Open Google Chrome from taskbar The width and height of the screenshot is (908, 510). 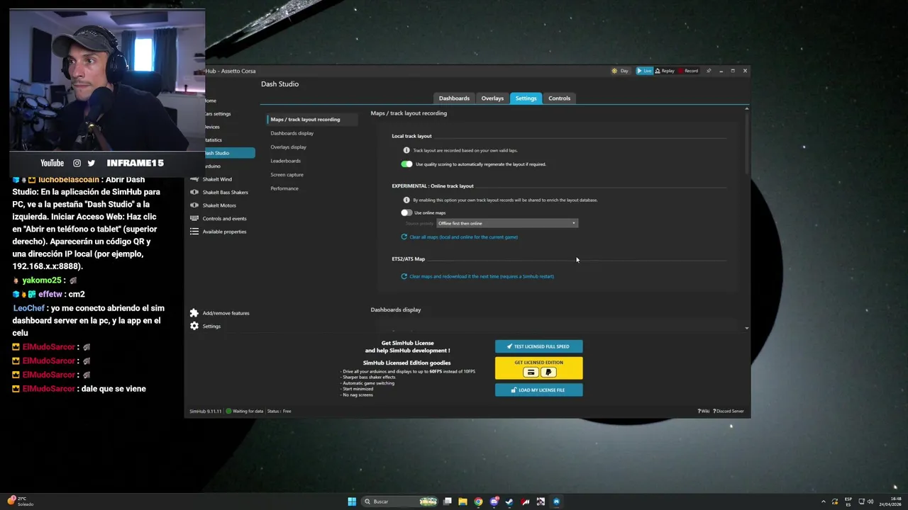point(478,501)
